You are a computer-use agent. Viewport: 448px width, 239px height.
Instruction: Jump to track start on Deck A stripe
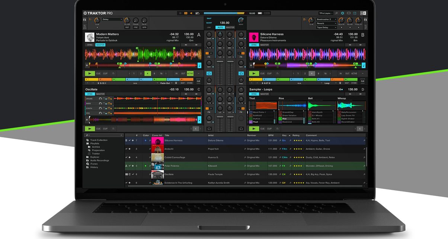(x=87, y=65)
